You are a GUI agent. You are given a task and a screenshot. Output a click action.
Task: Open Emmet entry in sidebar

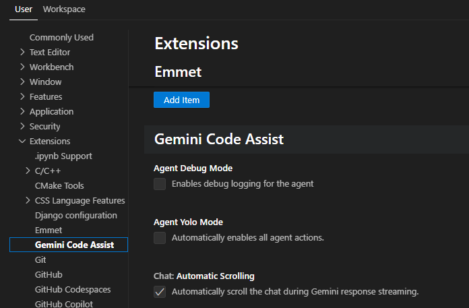49,230
